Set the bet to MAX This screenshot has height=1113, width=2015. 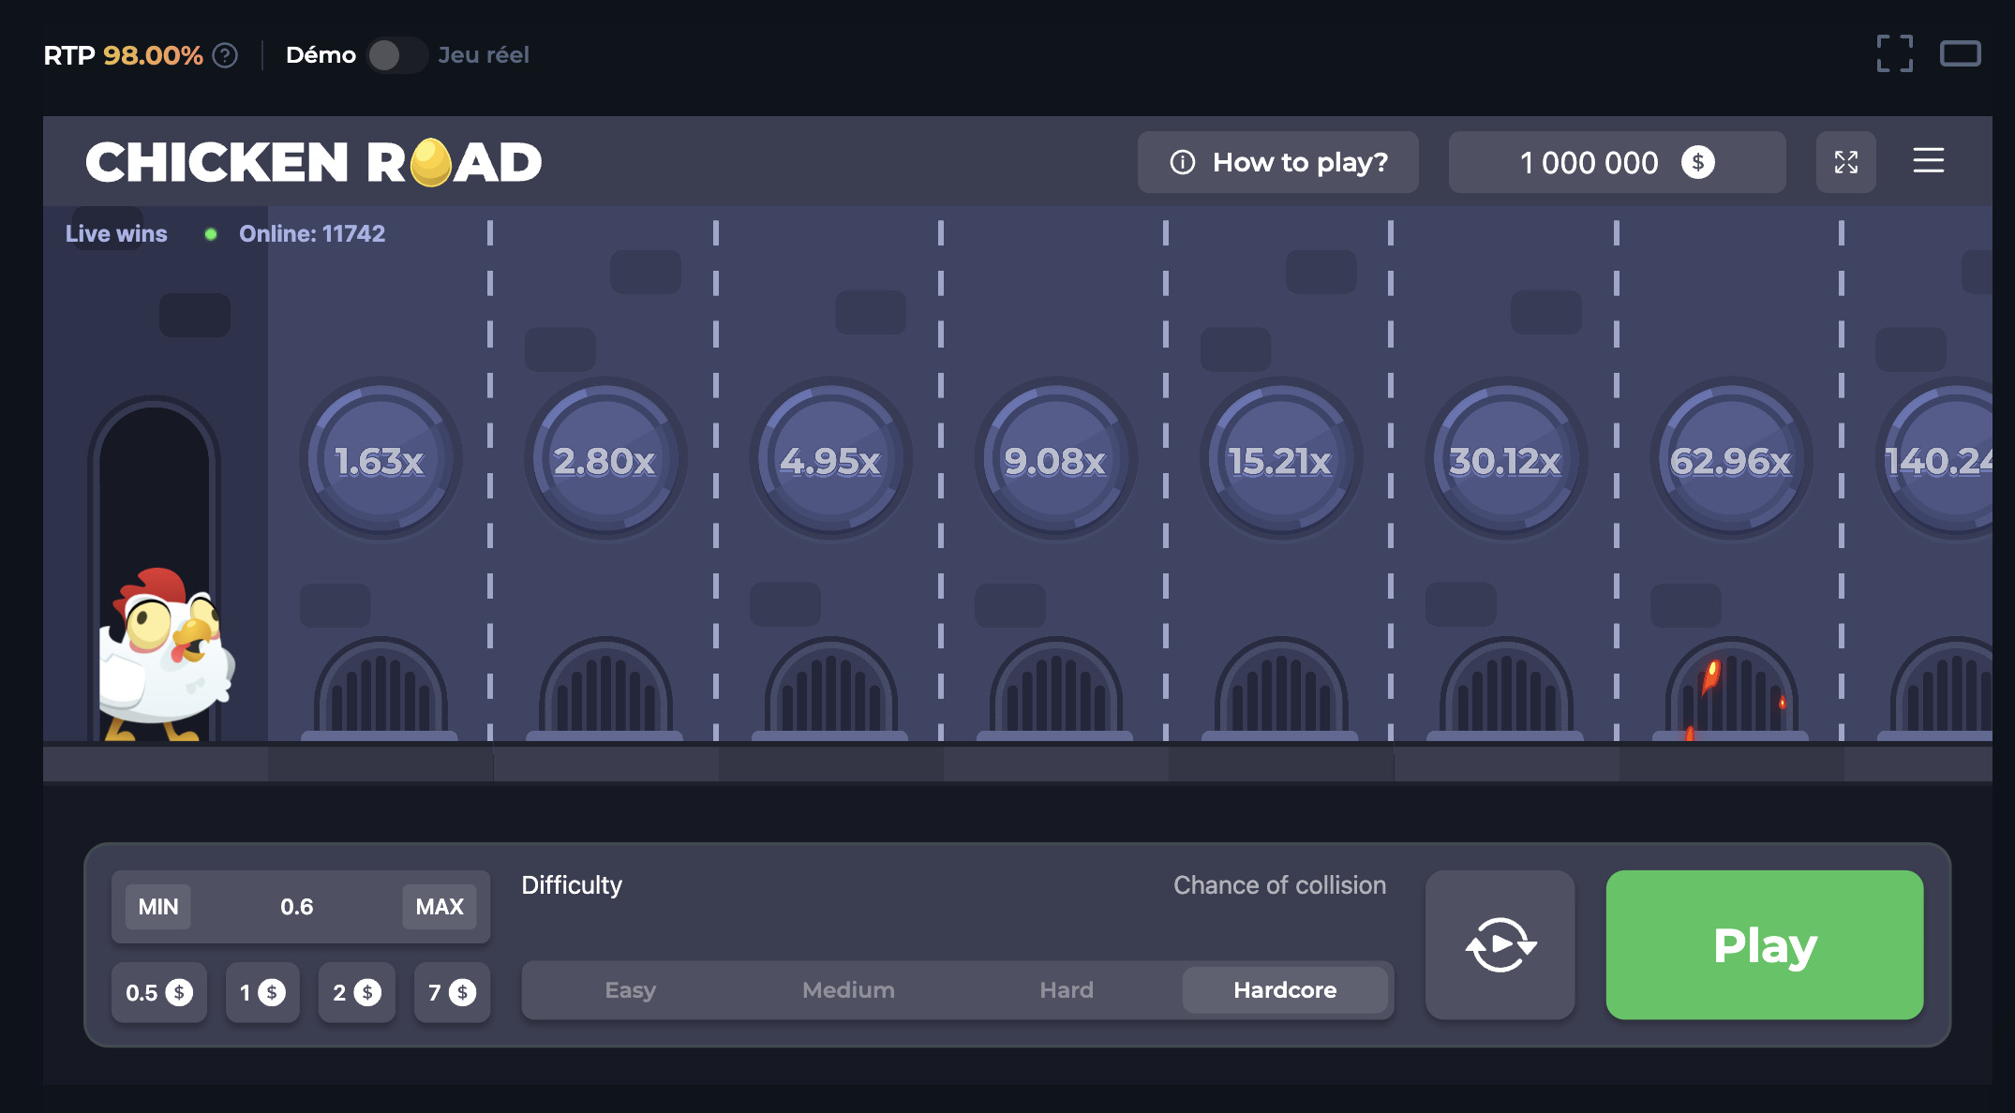(440, 906)
